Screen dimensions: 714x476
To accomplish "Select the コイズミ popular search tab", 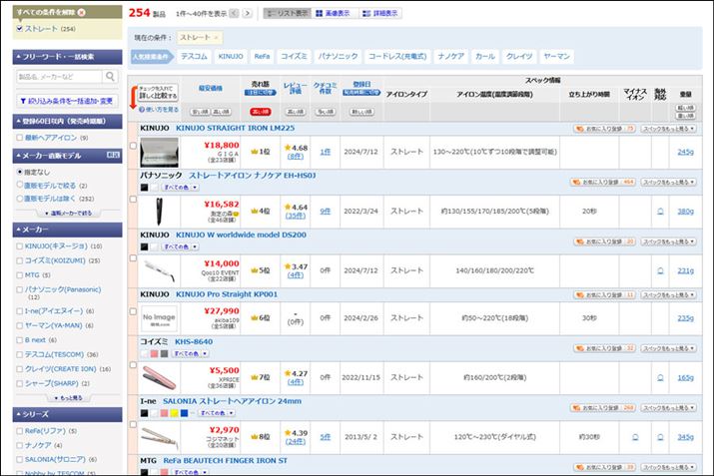I will [293, 57].
